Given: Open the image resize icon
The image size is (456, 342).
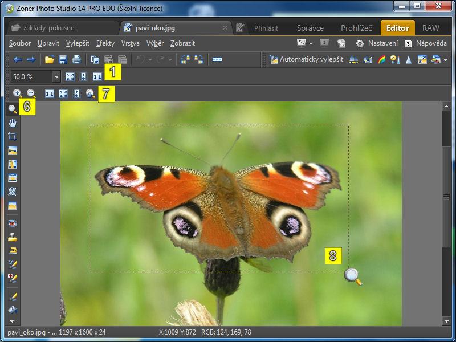Looking at the screenshot, I should point(422,60).
